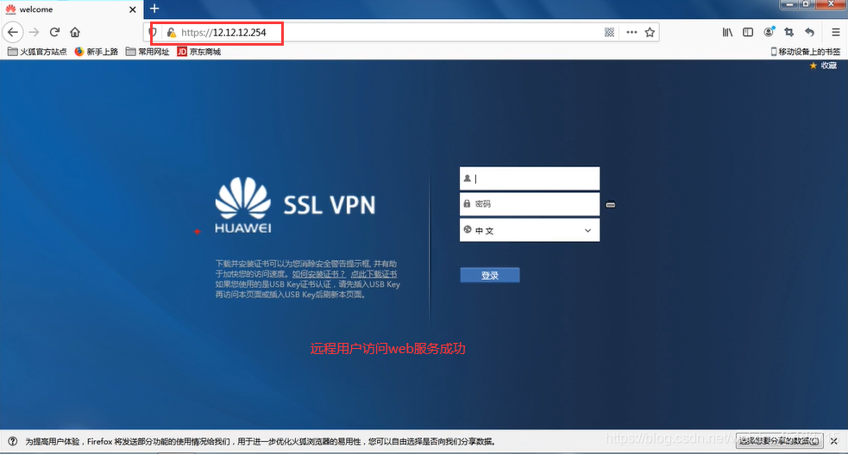Click 选择您要分享的数据 button in notification bar
Image resolution: width=848 pixels, height=454 pixels.
click(x=779, y=441)
